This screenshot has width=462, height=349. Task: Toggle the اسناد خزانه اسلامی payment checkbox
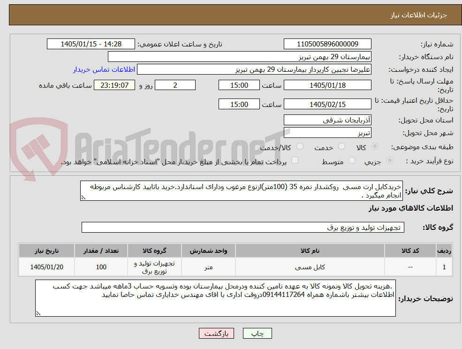tap(295, 160)
